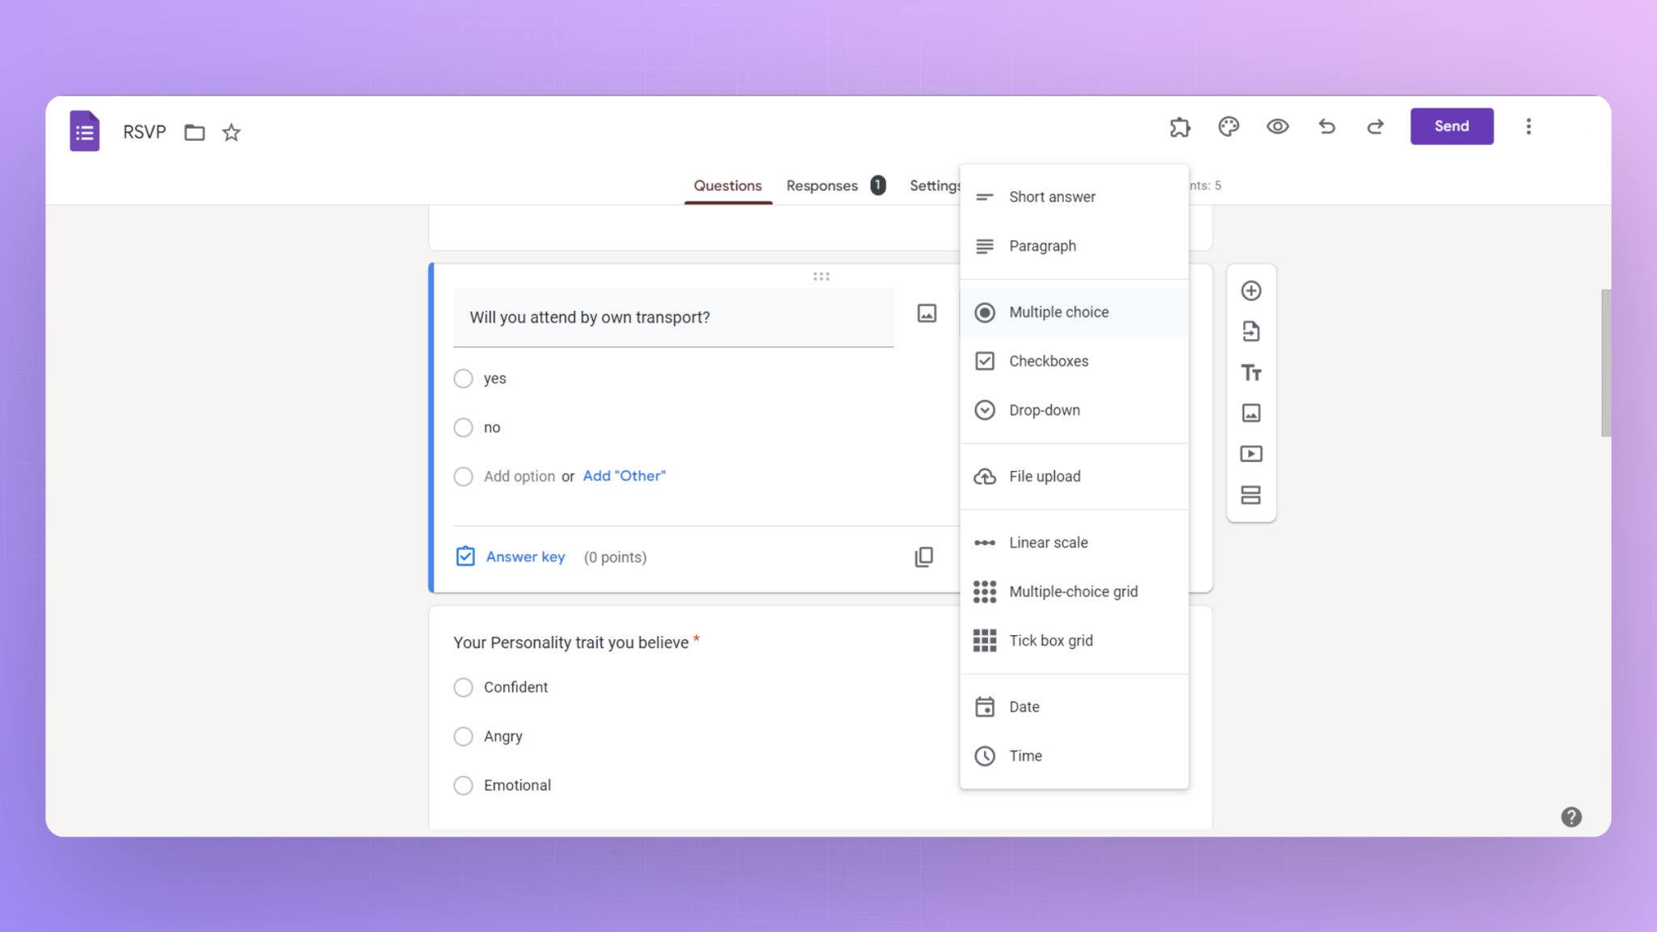Duplicate the transport question
The image size is (1657, 932).
(923, 557)
